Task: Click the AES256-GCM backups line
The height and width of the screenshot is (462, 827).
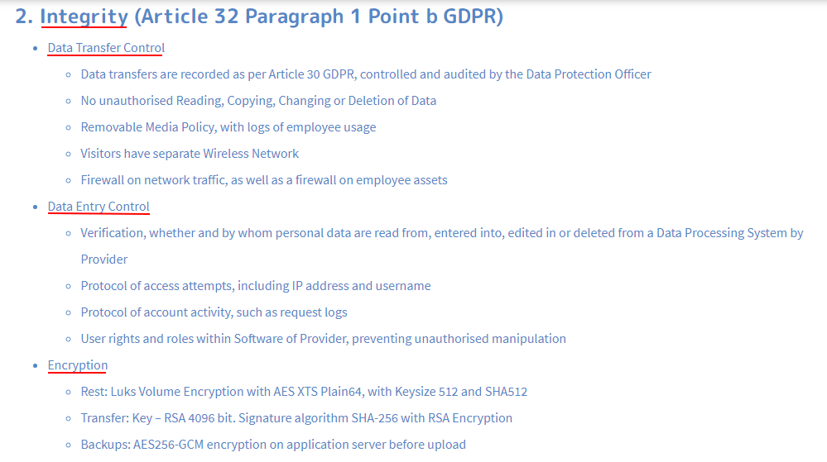Action: tap(273, 445)
